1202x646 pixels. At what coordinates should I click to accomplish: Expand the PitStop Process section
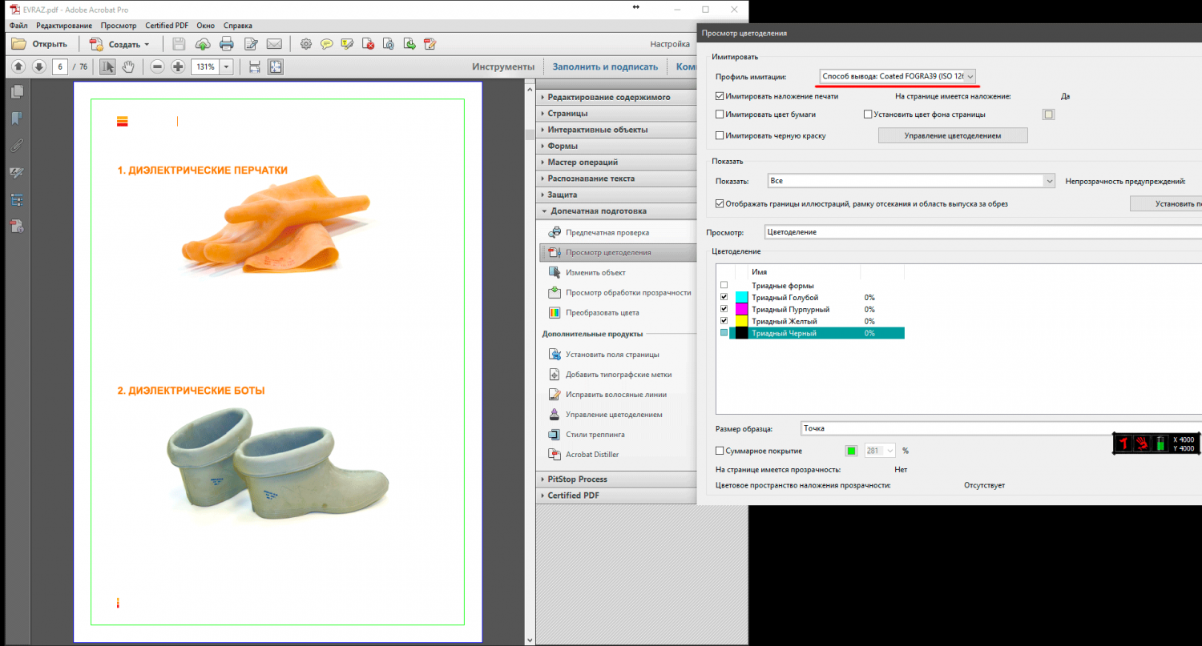[615, 479]
